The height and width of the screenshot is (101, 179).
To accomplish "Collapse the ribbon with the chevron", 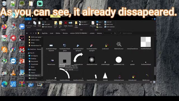I will (152, 19).
